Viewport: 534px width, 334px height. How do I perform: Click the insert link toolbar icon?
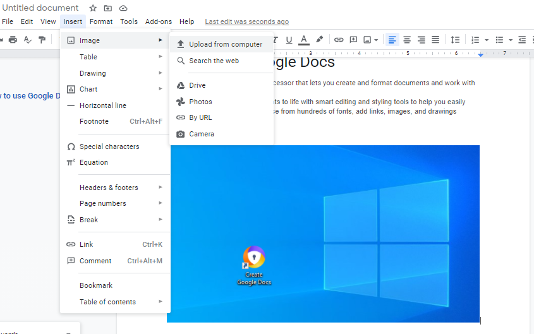[339, 40]
